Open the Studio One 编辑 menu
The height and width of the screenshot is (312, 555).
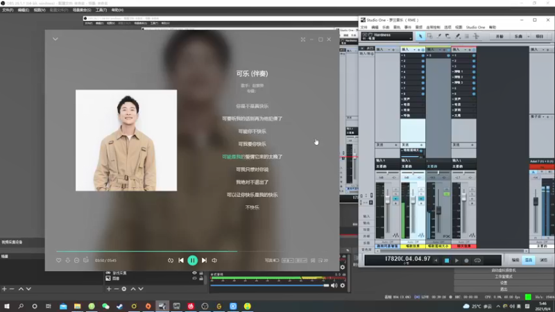point(375,27)
